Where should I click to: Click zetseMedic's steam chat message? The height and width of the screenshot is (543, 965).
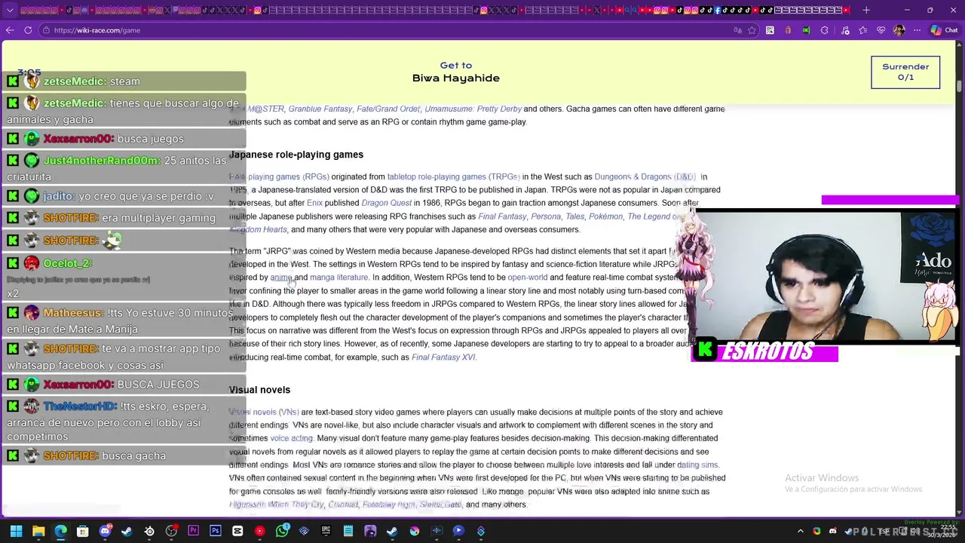(124, 81)
